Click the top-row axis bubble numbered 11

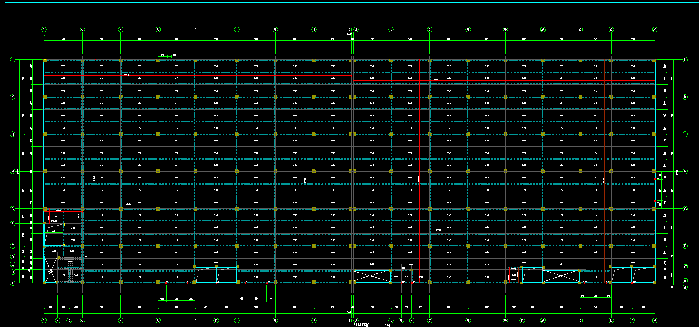[314, 30]
